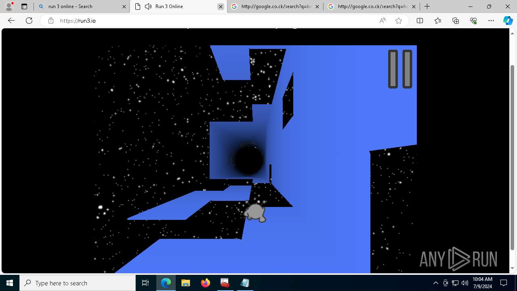Open the Edge profile icon
The image size is (517, 291).
[8, 6]
